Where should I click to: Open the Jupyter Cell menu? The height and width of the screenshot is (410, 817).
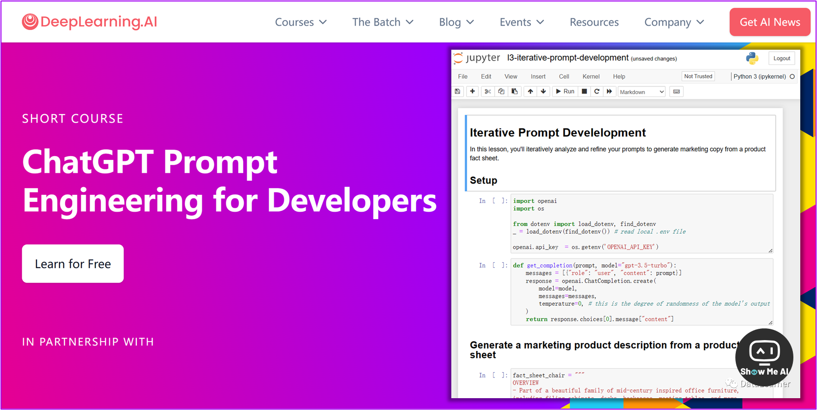coord(564,76)
